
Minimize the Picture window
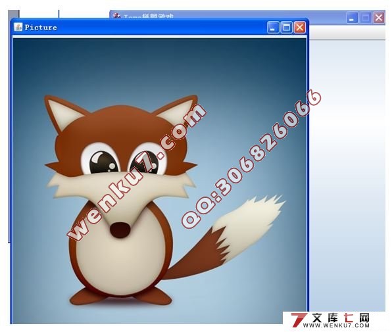(x=273, y=27)
